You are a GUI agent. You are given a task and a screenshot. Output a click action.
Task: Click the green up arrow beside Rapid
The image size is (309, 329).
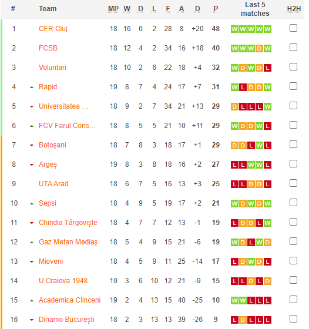point(32,88)
